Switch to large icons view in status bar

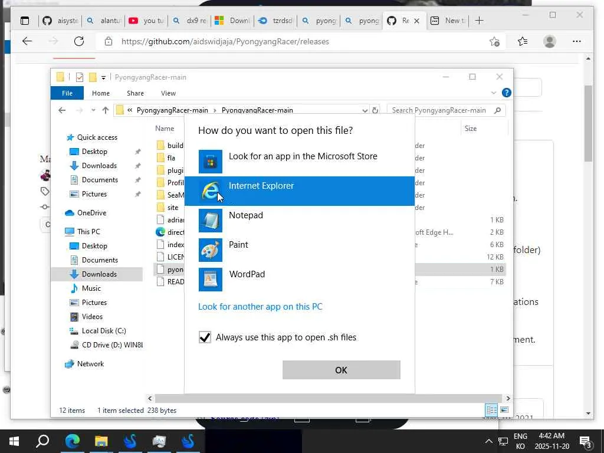[504, 410]
